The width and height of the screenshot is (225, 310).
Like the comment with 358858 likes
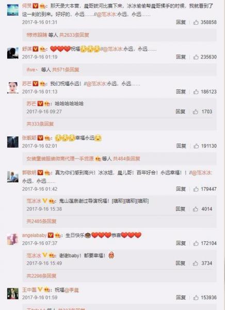pyautogui.click(x=196, y=22)
